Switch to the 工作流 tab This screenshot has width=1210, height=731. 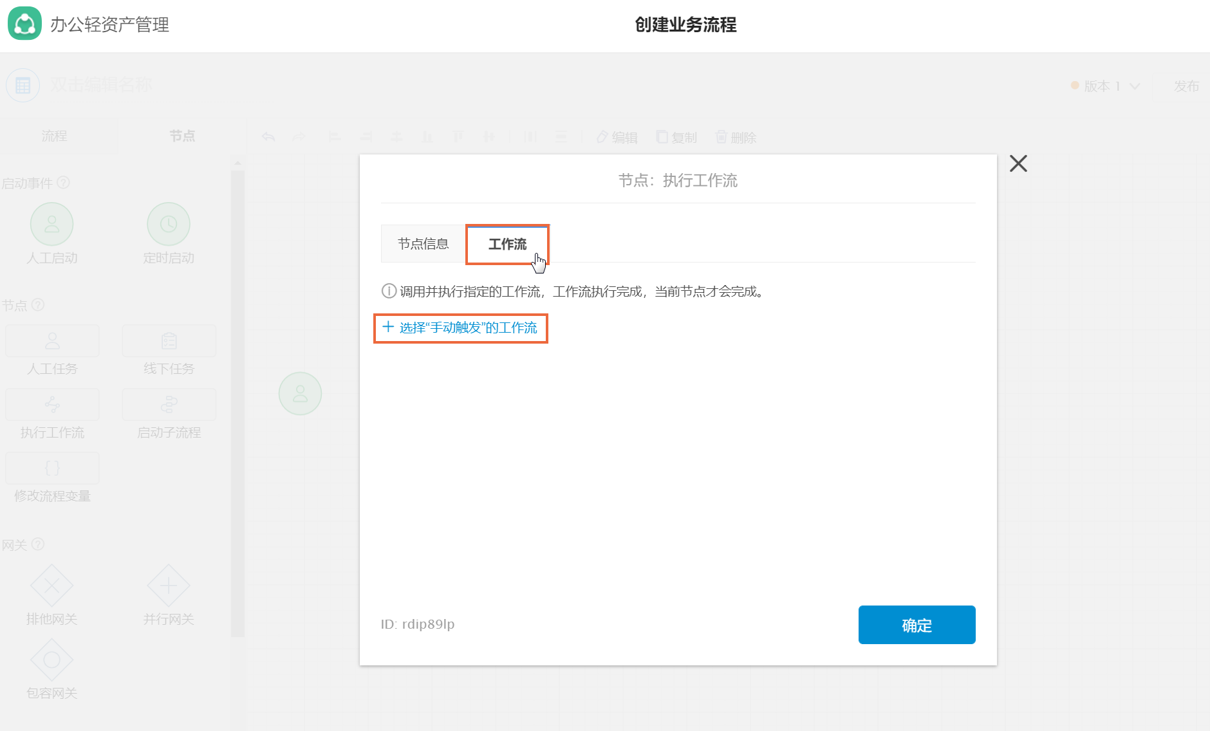click(x=507, y=244)
